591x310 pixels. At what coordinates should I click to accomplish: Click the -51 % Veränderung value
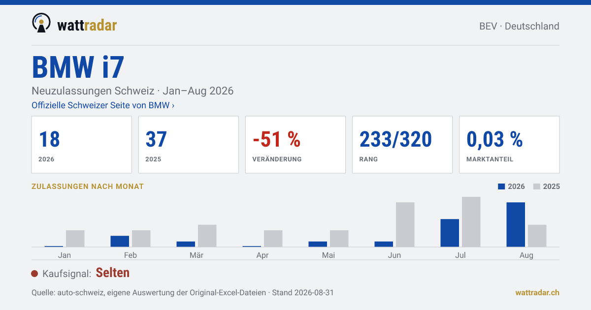[x=276, y=140]
